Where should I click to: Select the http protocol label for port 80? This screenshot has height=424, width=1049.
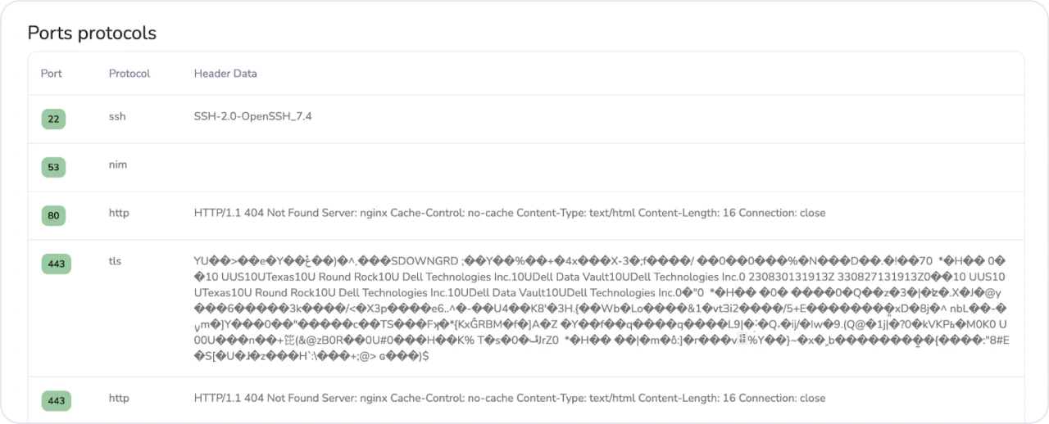pyautogui.click(x=119, y=213)
